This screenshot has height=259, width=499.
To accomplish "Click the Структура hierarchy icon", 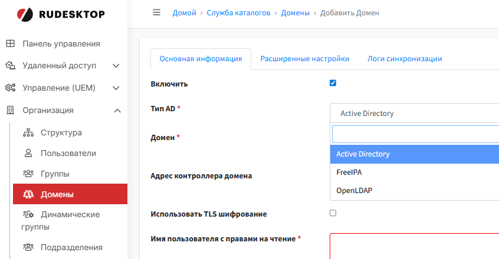I will (x=28, y=132).
